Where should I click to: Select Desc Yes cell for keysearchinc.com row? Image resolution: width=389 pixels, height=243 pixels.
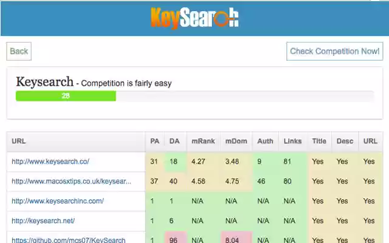pyautogui.click(x=345, y=201)
